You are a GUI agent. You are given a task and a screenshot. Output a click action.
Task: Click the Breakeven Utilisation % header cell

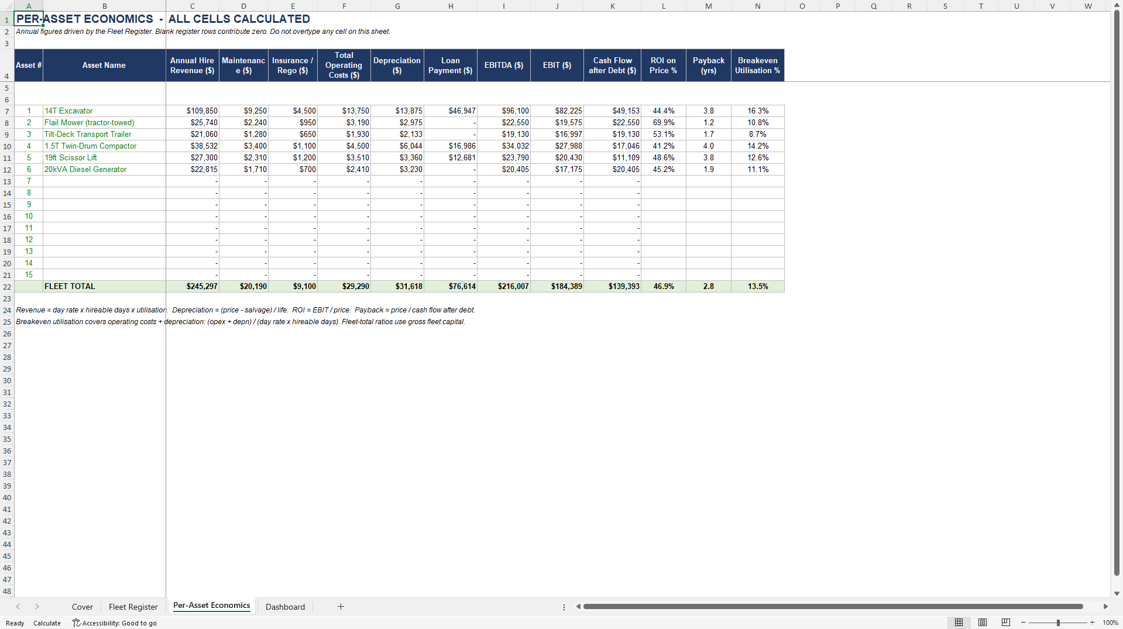(x=758, y=66)
